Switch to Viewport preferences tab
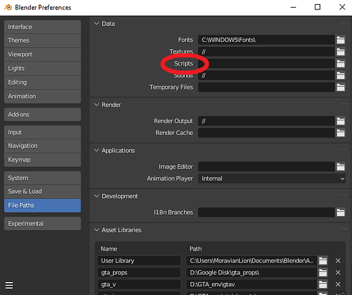Viewport: 352px width, 295px height. [43, 54]
